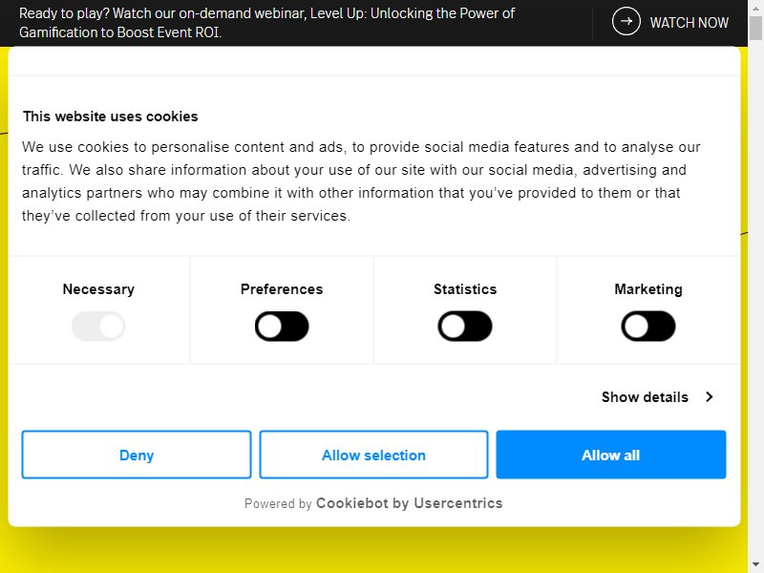Expand Show details chevron arrow
Image resolution: width=764 pixels, height=573 pixels.
[x=710, y=397]
